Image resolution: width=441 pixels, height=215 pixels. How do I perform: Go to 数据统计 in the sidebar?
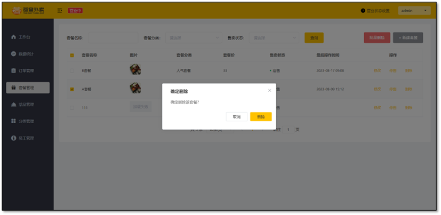coord(23,54)
